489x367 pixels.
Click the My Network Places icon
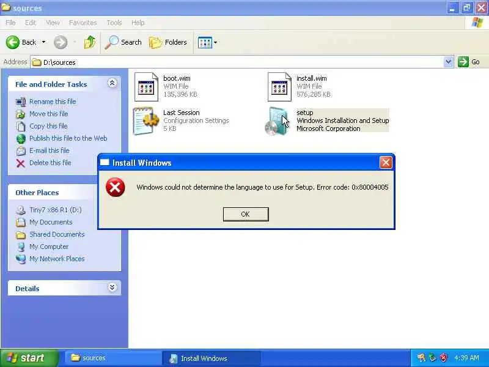(21, 259)
